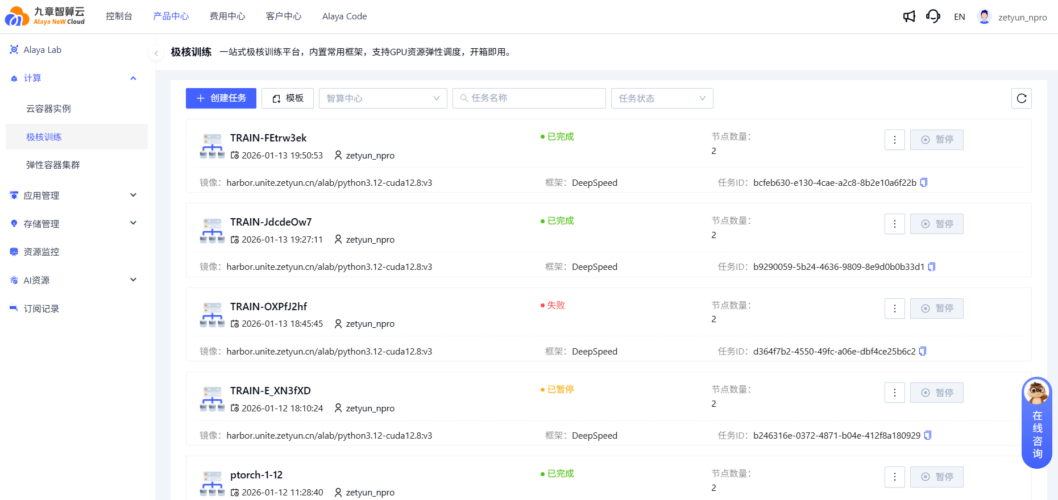Viewport: 1058px width, 500px height.
Task: Open 产品中心 in top navigation
Action: tap(171, 16)
